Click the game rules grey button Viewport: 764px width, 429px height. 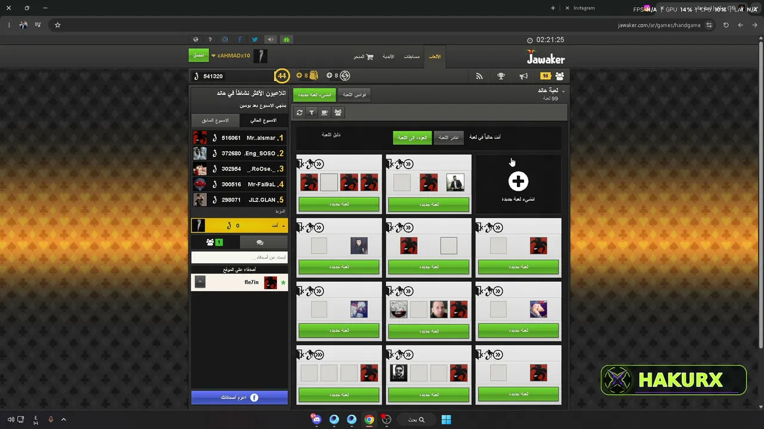point(354,95)
